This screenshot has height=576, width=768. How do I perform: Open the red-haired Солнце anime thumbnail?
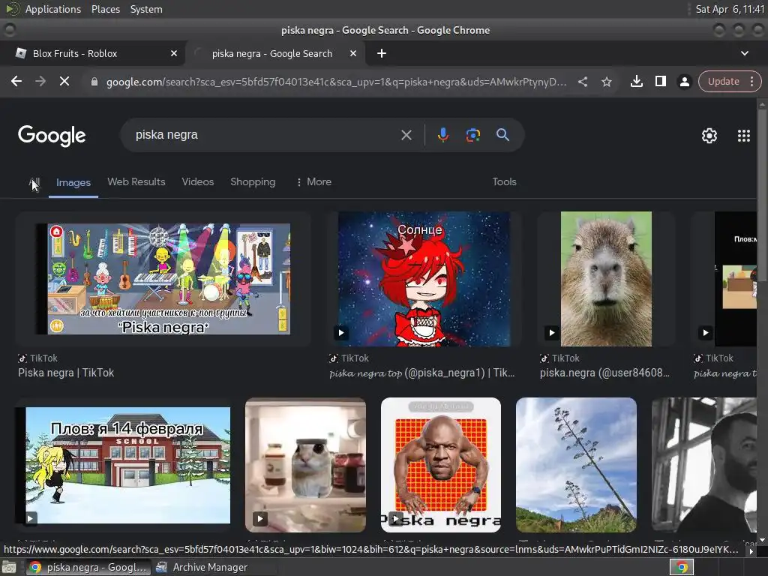tap(424, 279)
